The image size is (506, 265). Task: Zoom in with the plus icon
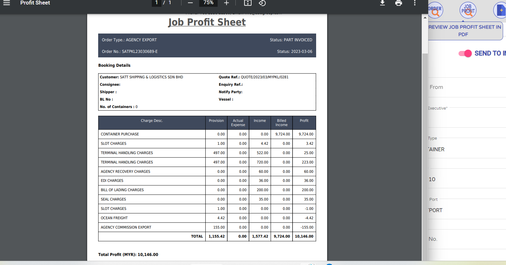[226, 3]
